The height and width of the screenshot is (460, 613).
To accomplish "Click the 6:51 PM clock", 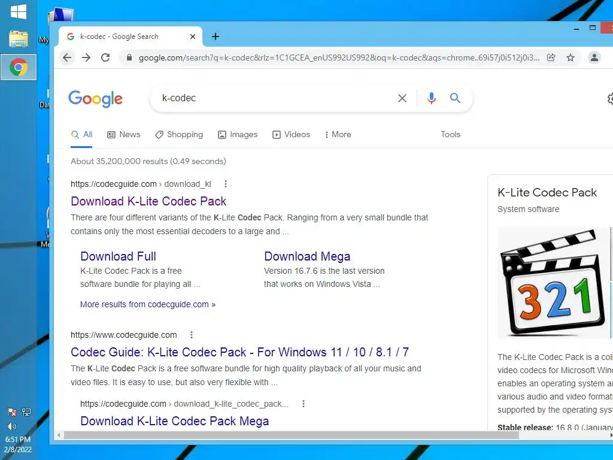I will coord(18,439).
